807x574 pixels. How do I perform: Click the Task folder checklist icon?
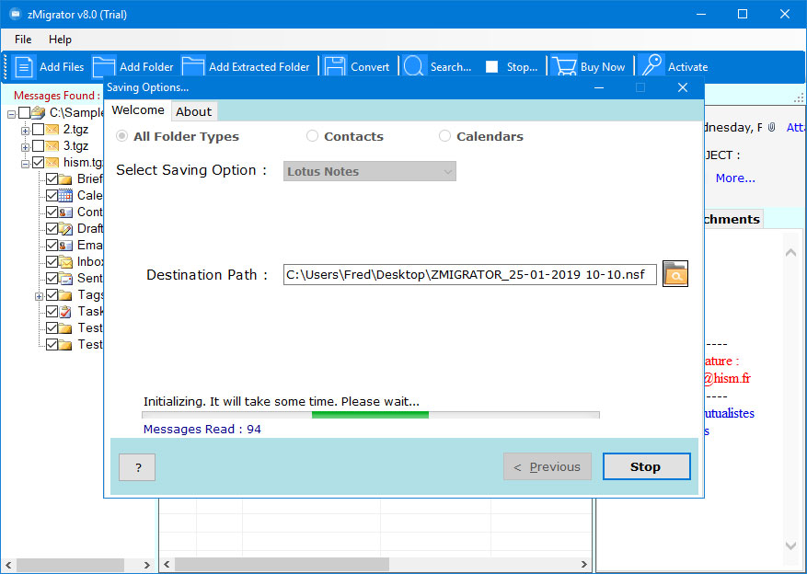click(x=64, y=311)
